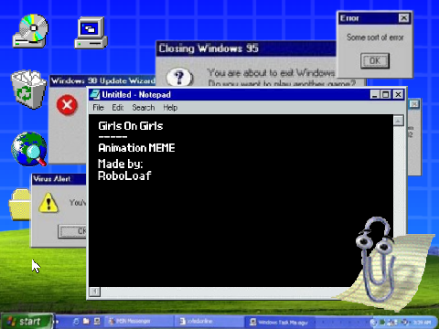Screen dimensions: 439x329
Task: Click the desktop quick launch icon in taskbar
Action: coord(97,322)
